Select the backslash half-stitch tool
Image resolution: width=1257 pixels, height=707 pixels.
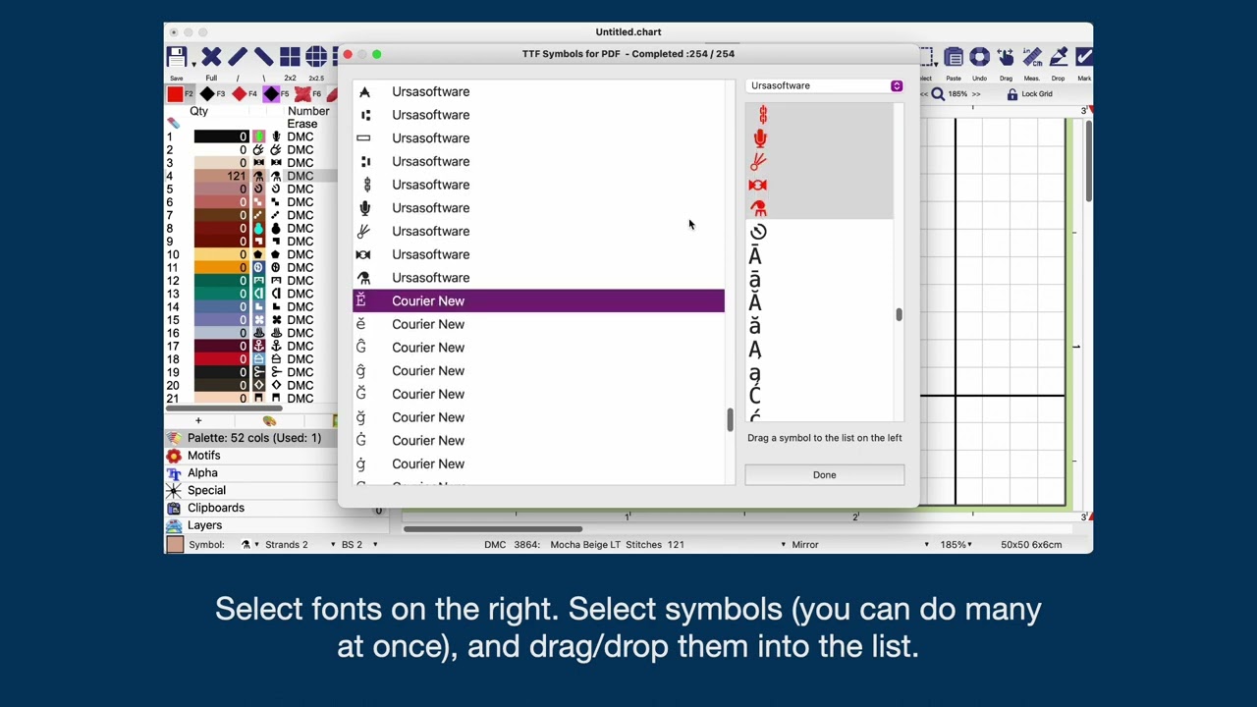click(263, 57)
